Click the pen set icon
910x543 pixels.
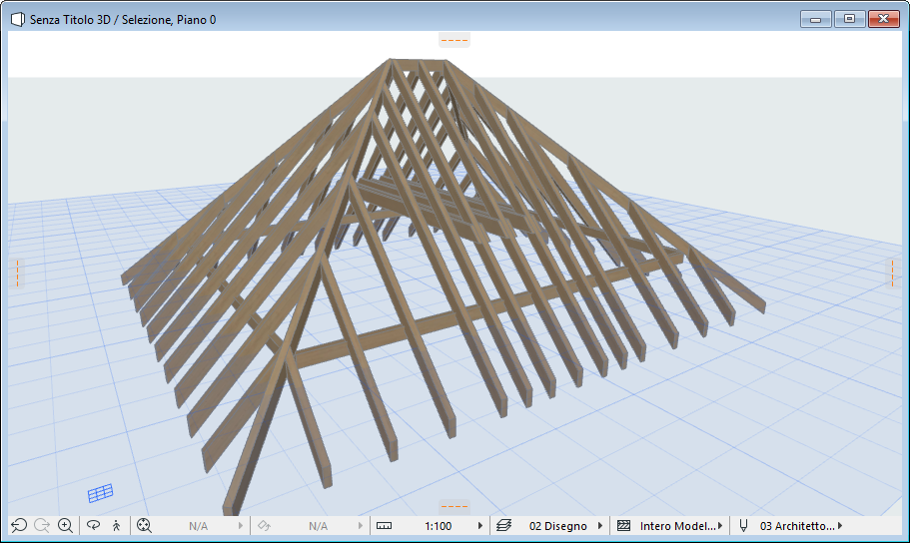coord(743,525)
